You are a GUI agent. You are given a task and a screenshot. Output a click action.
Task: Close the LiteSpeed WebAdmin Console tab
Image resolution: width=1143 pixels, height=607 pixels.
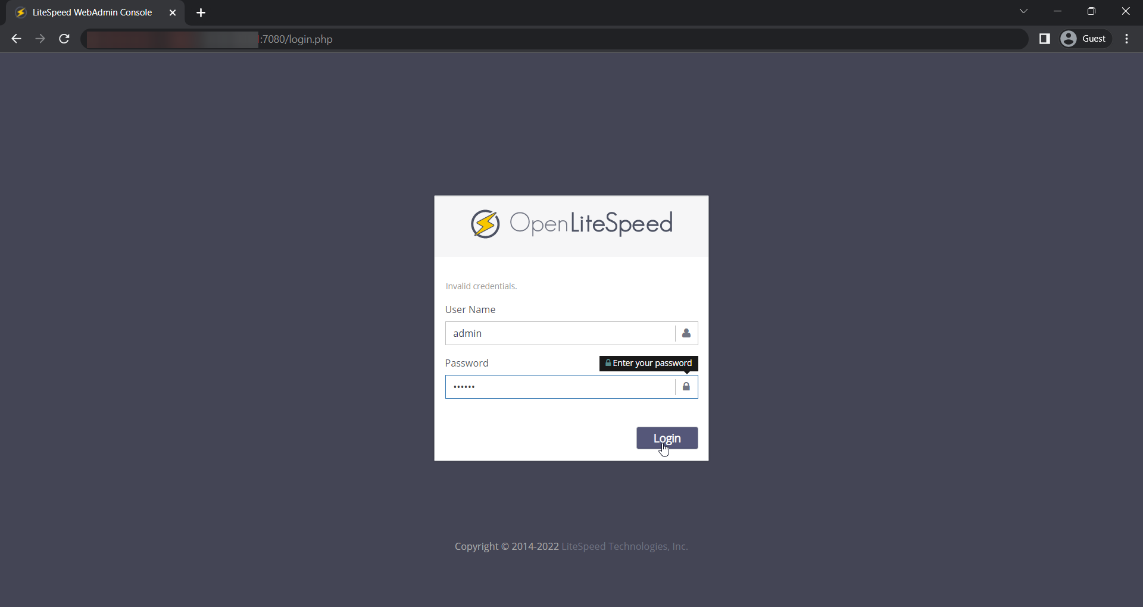[173, 12]
